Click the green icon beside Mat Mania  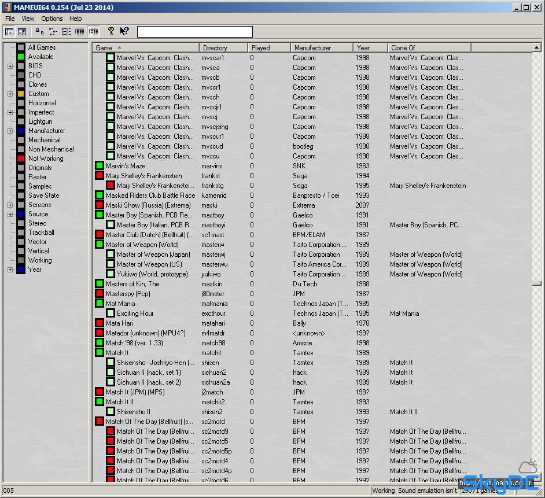click(x=100, y=304)
